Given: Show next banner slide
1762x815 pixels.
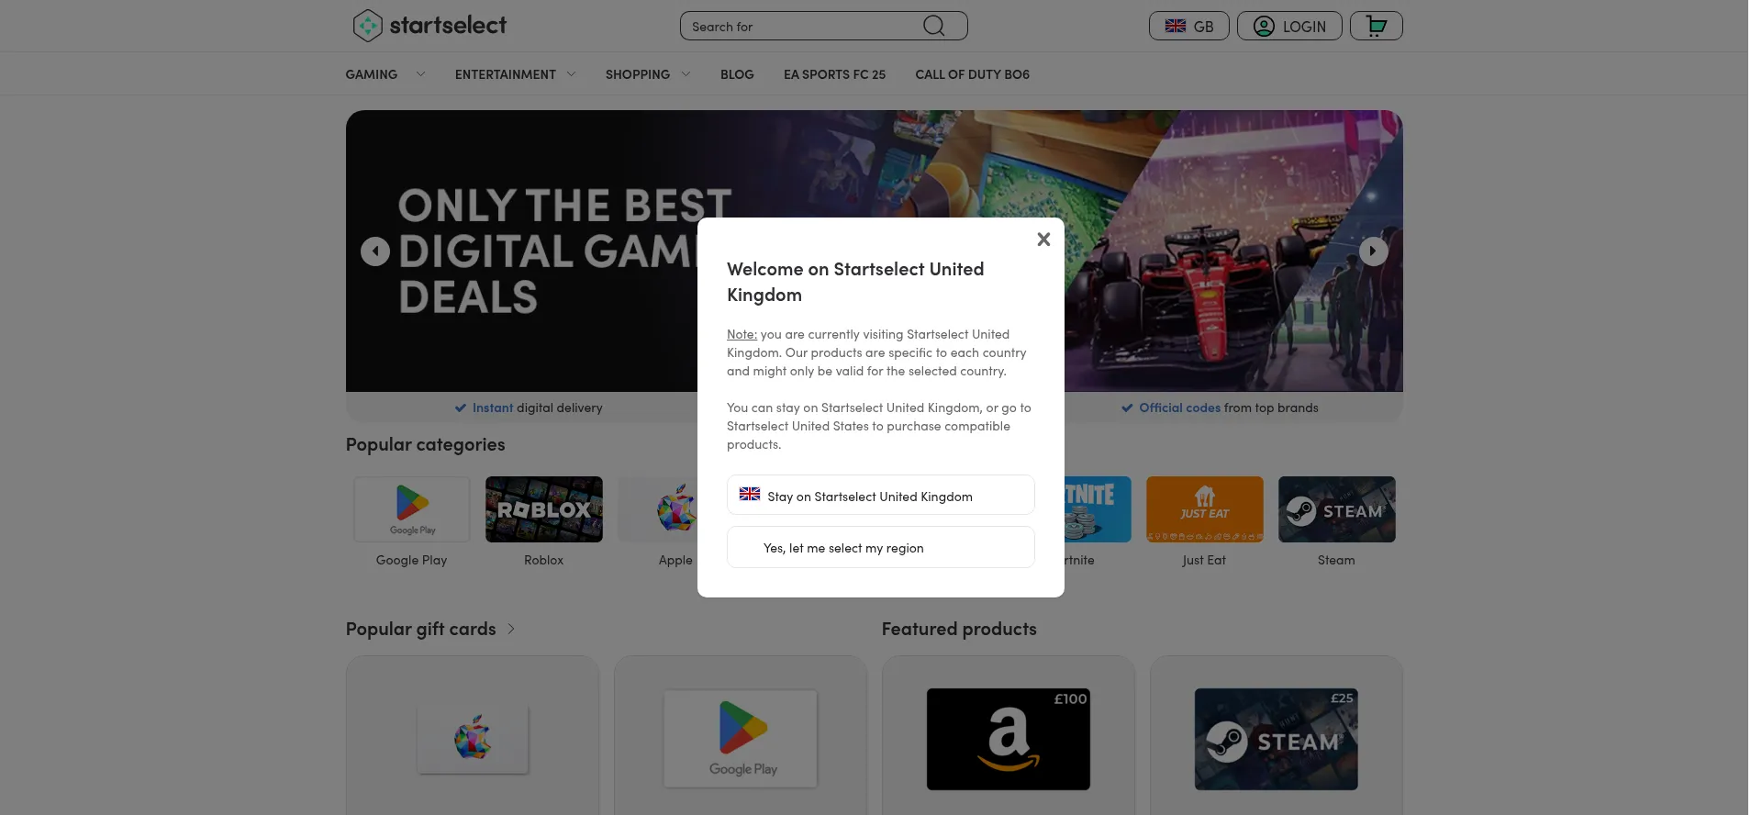Looking at the screenshot, I should (x=1373, y=251).
